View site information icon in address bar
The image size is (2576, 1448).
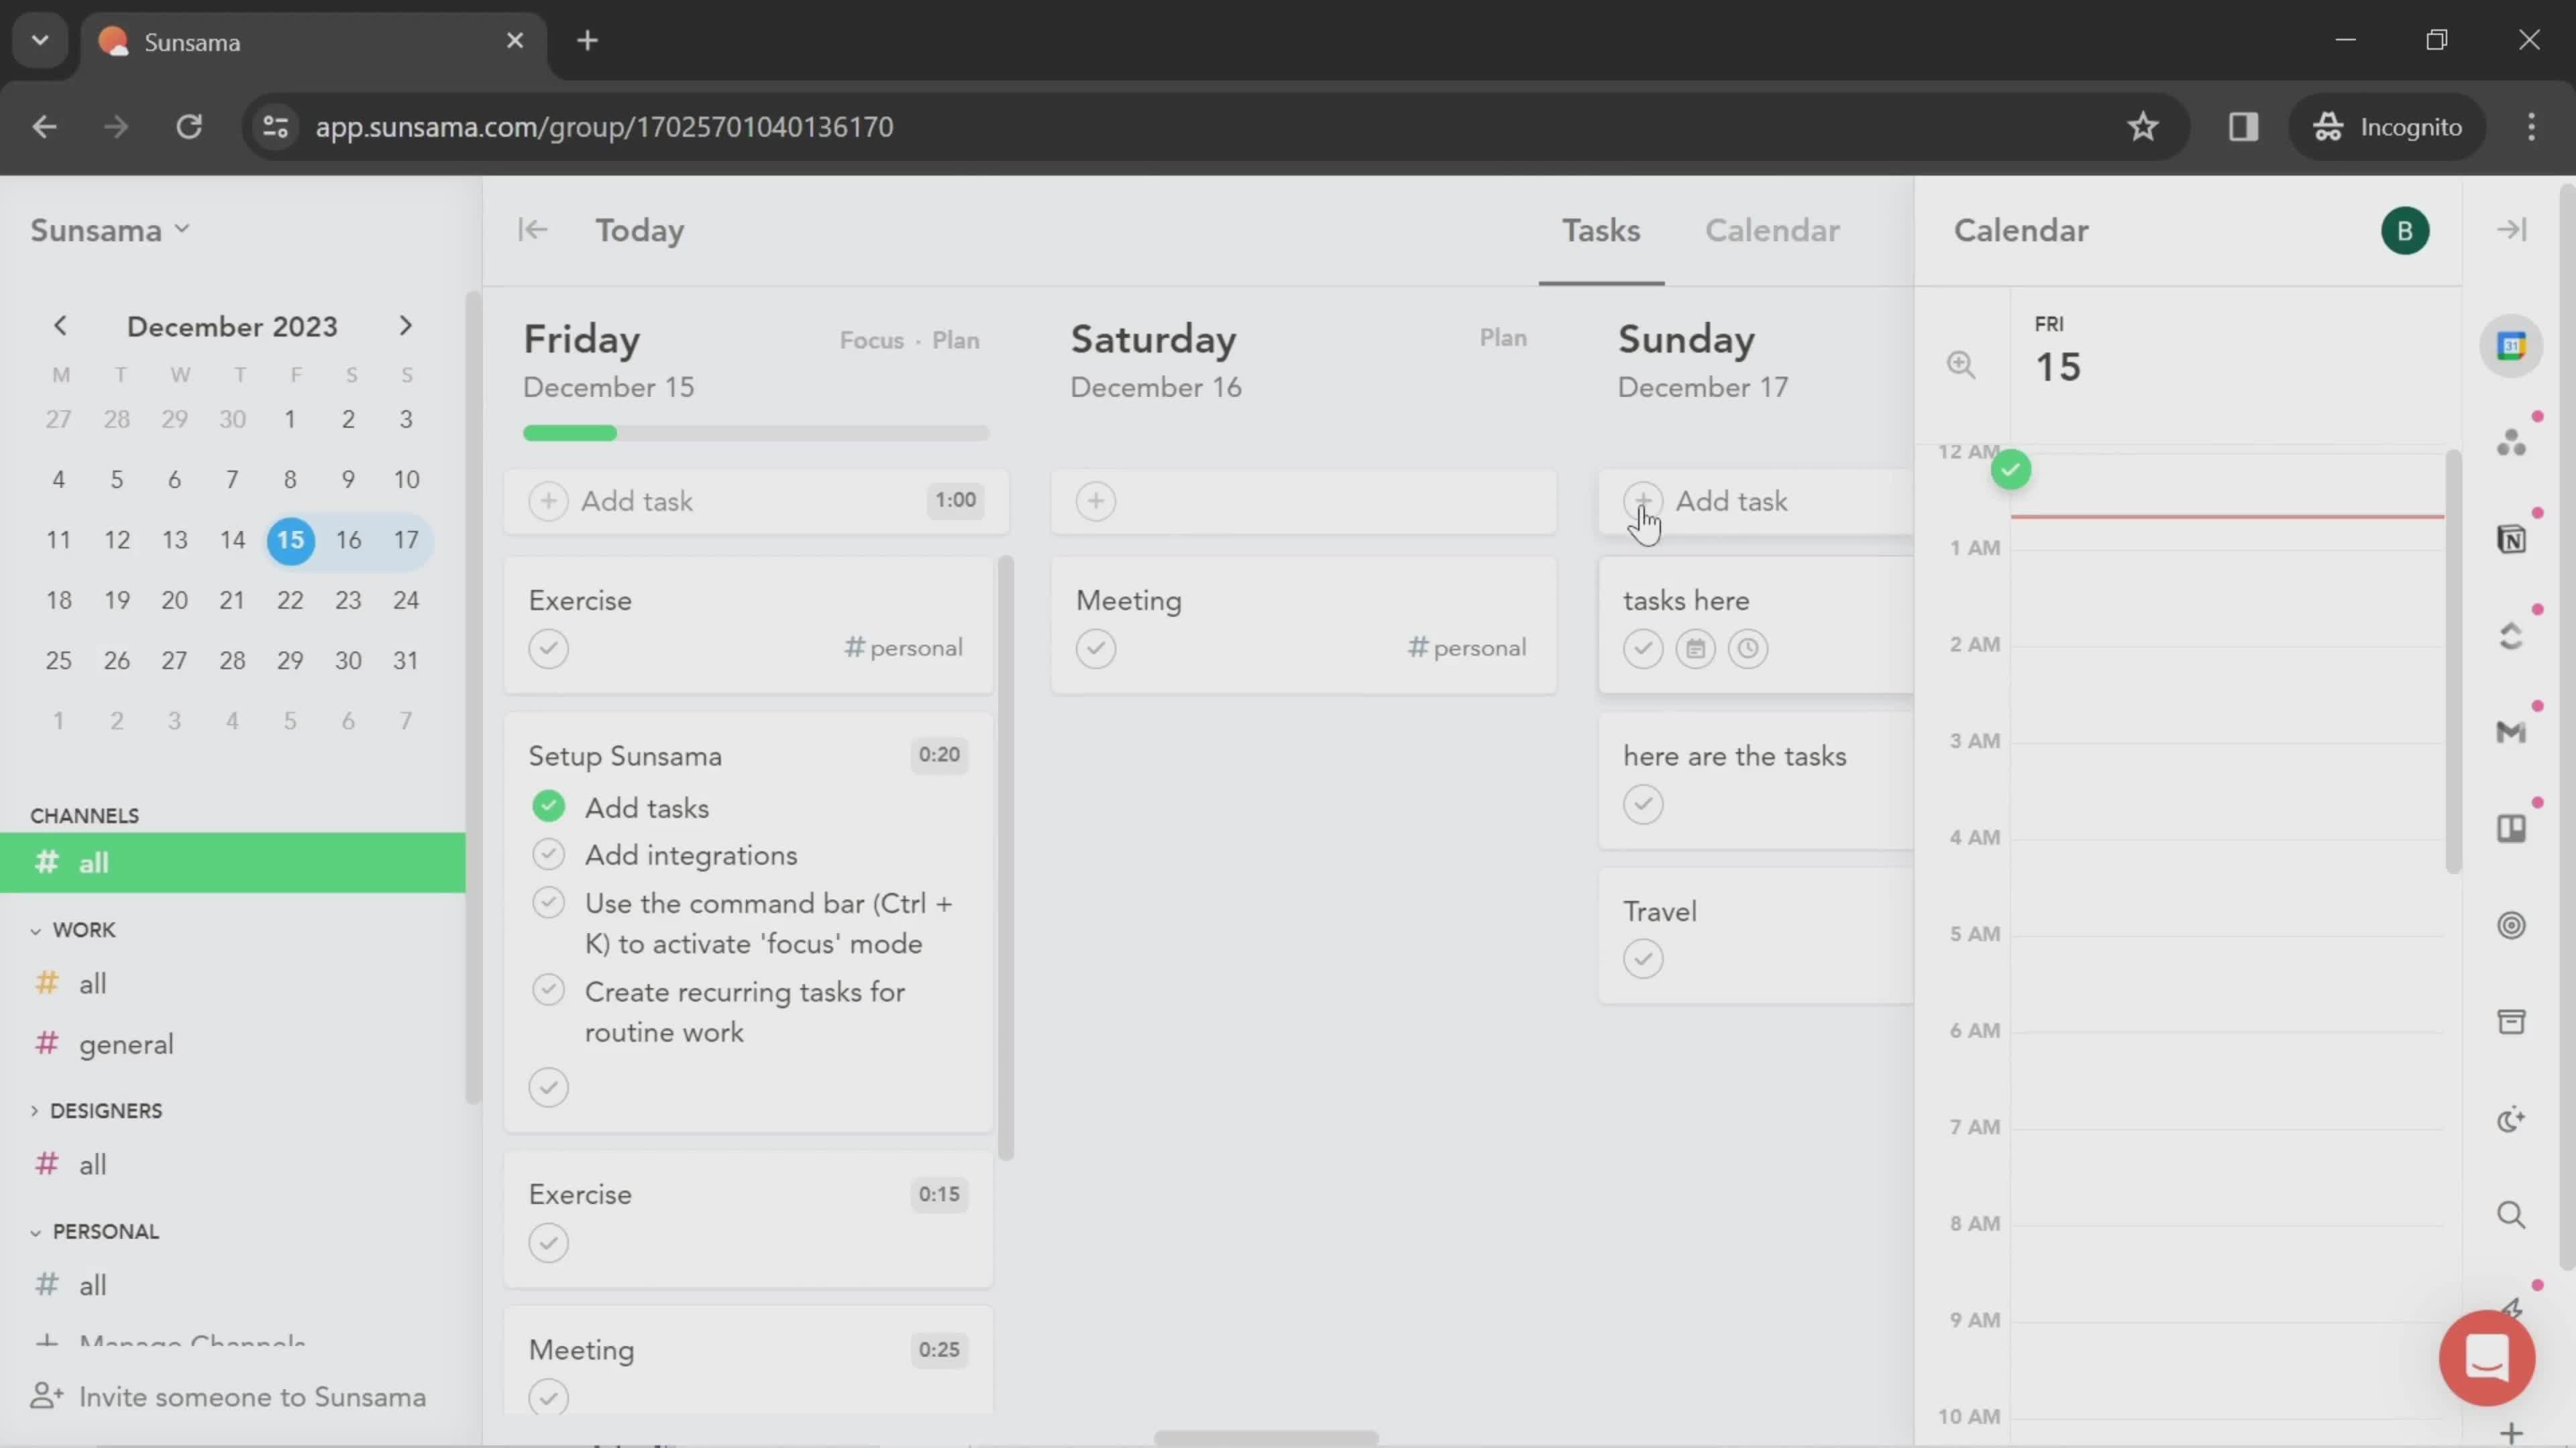coord(276,127)
